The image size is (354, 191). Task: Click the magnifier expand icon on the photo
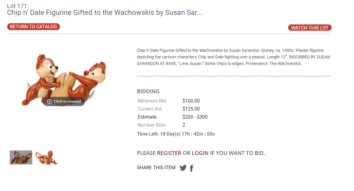pyautogui.click(x=49, y=101)
